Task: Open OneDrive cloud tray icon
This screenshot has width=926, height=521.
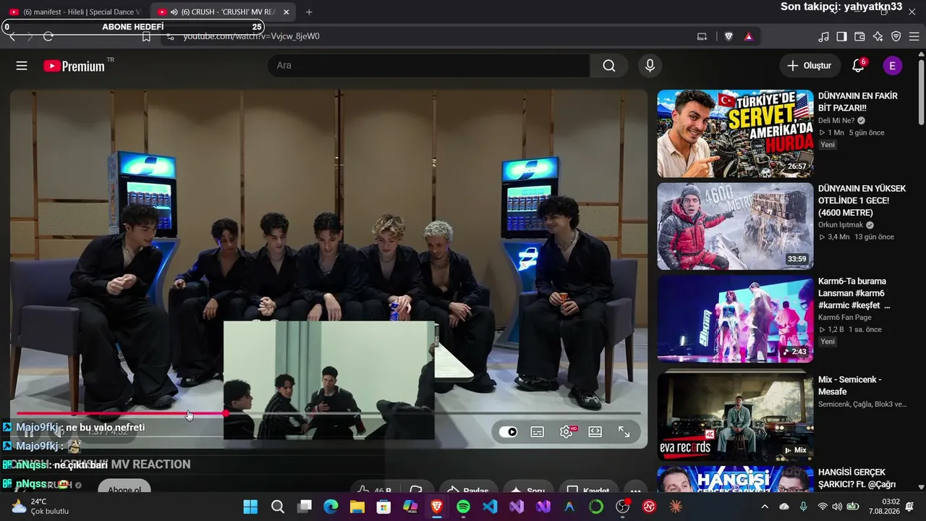Action: [784, 507]
